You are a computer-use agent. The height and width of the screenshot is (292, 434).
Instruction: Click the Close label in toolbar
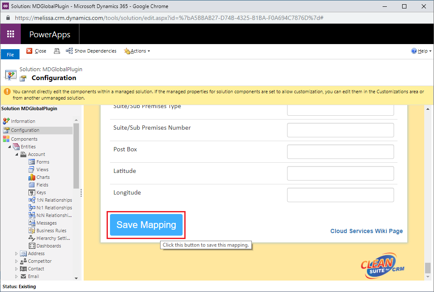tap(40, 51)
